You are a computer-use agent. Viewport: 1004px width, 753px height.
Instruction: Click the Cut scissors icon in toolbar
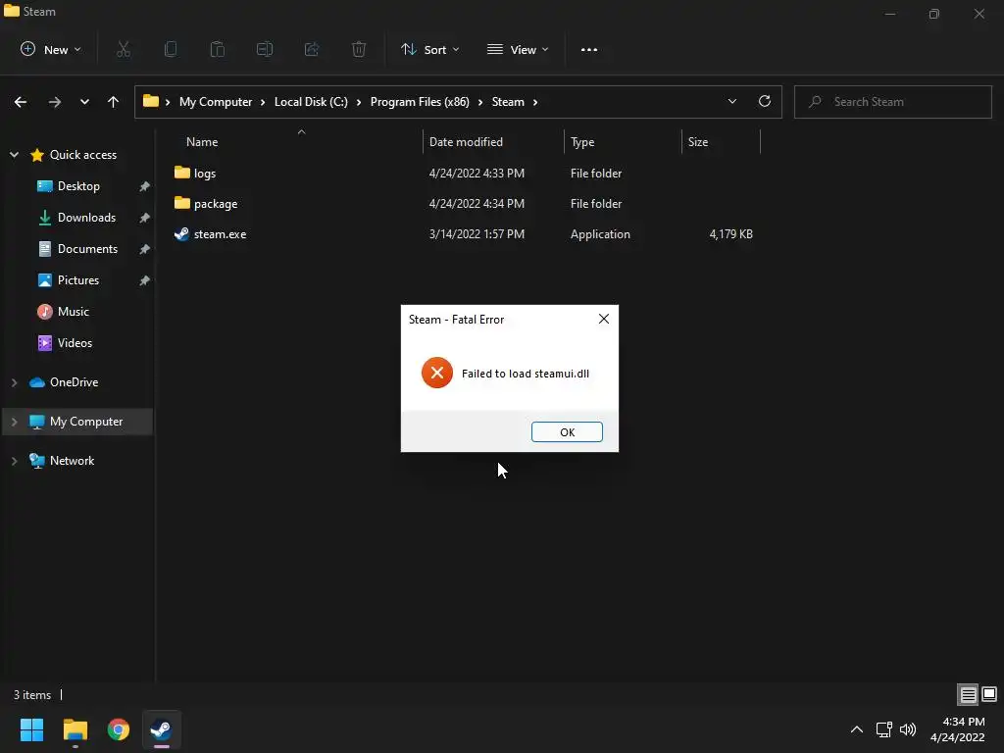(x=124, y=49)
